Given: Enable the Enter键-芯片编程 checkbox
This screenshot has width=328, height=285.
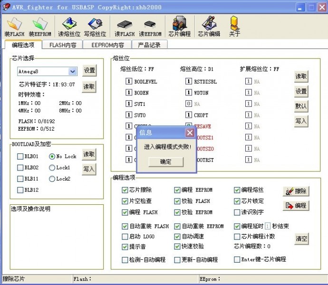Looking at the screenshot, I should [x=237, y=259].
